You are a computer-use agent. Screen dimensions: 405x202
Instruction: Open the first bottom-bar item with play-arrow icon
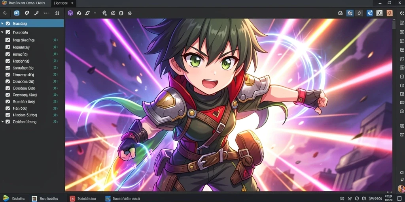pos(14,198)
